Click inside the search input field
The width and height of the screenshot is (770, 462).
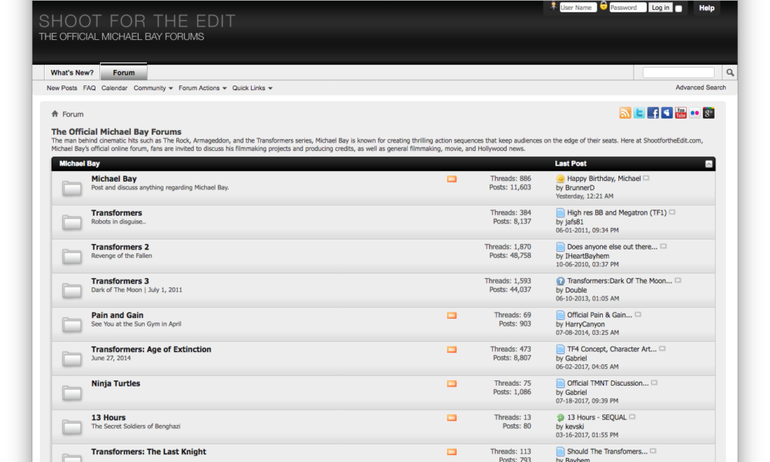click(678, 72)
